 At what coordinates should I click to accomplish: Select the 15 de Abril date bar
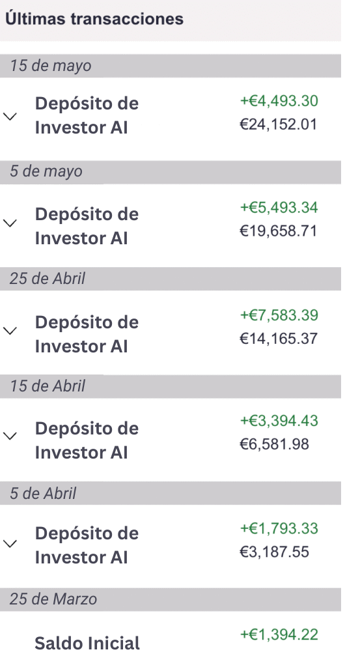[x=171, y=386]
